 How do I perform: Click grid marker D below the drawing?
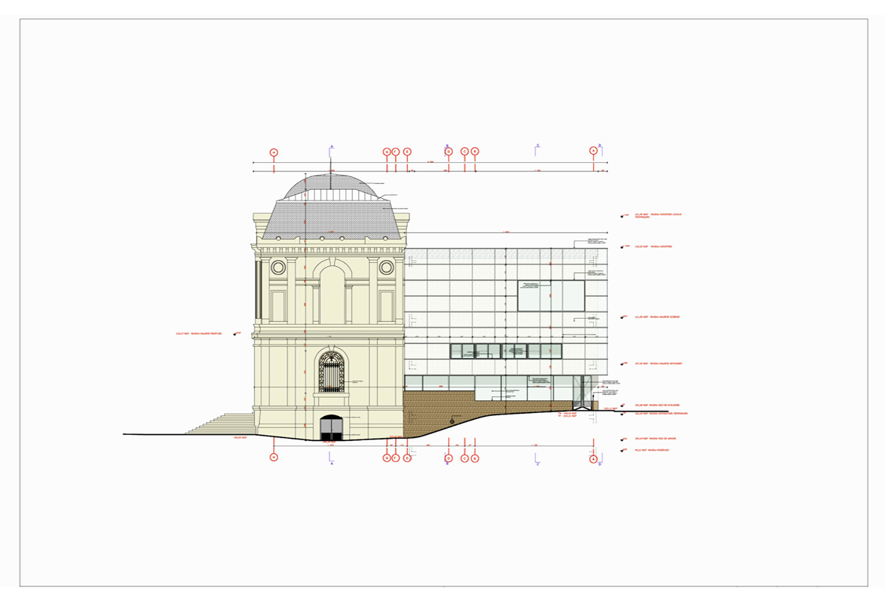[x=449, y=458]
